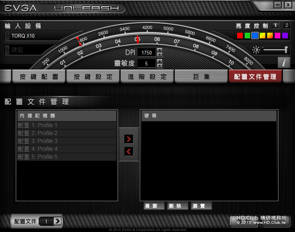Select 配置 3: Profile 3 in the list
The height and width of the screenshot is (232, 295).
[x=67, y=141]
